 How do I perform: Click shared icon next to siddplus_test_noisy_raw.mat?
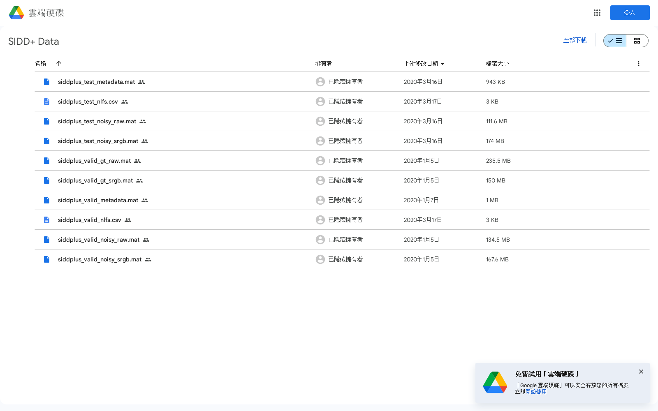tap(143, 122)
